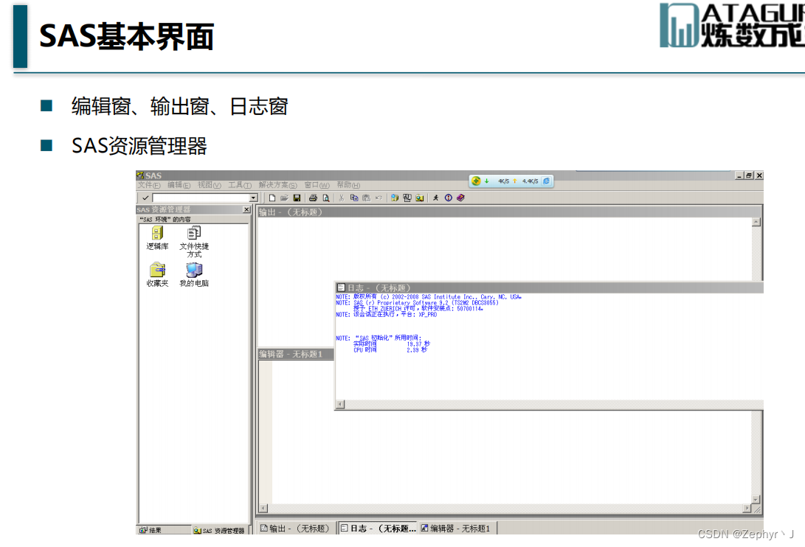
Task: Click the SAS Explorer toolbar icon
Action: pyautogui.click(x=419, y=198)
